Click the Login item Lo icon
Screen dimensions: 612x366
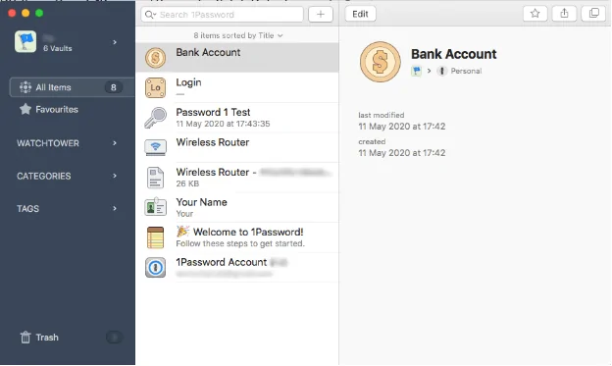pyautogui.click(x=155, y=87)
